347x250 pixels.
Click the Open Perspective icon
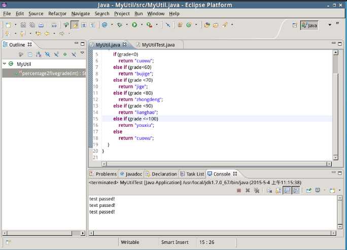tap(295, 25)
